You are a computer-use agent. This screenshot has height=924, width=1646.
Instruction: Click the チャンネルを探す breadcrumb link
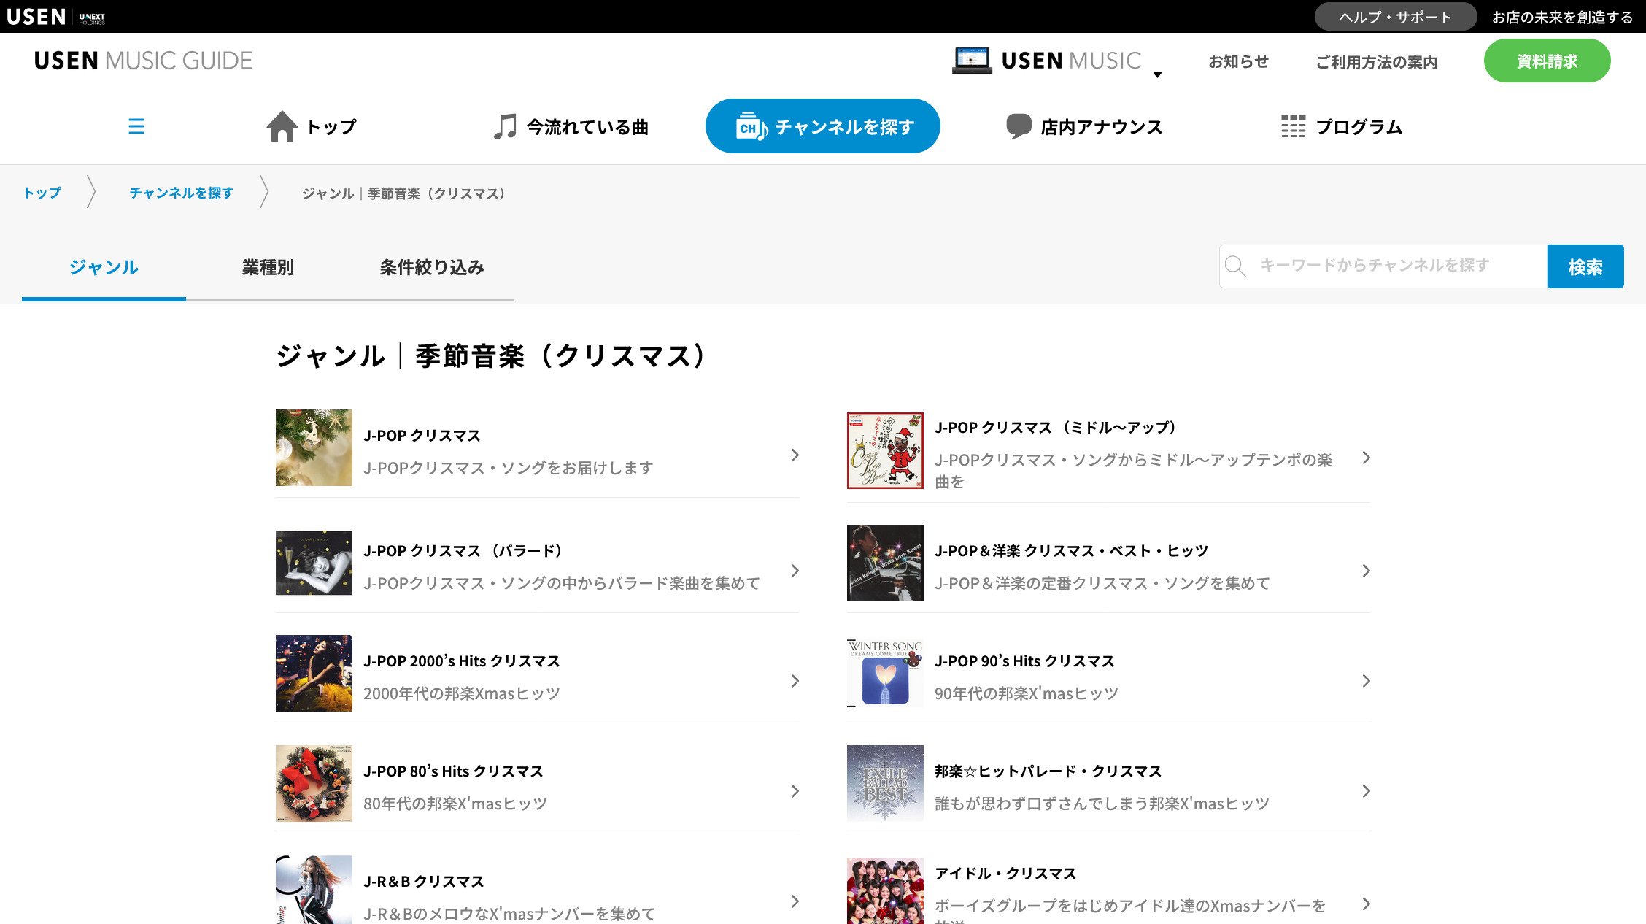tap(182, 193)
